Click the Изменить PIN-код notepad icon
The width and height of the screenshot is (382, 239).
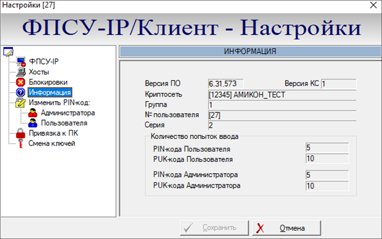[21, 103]
